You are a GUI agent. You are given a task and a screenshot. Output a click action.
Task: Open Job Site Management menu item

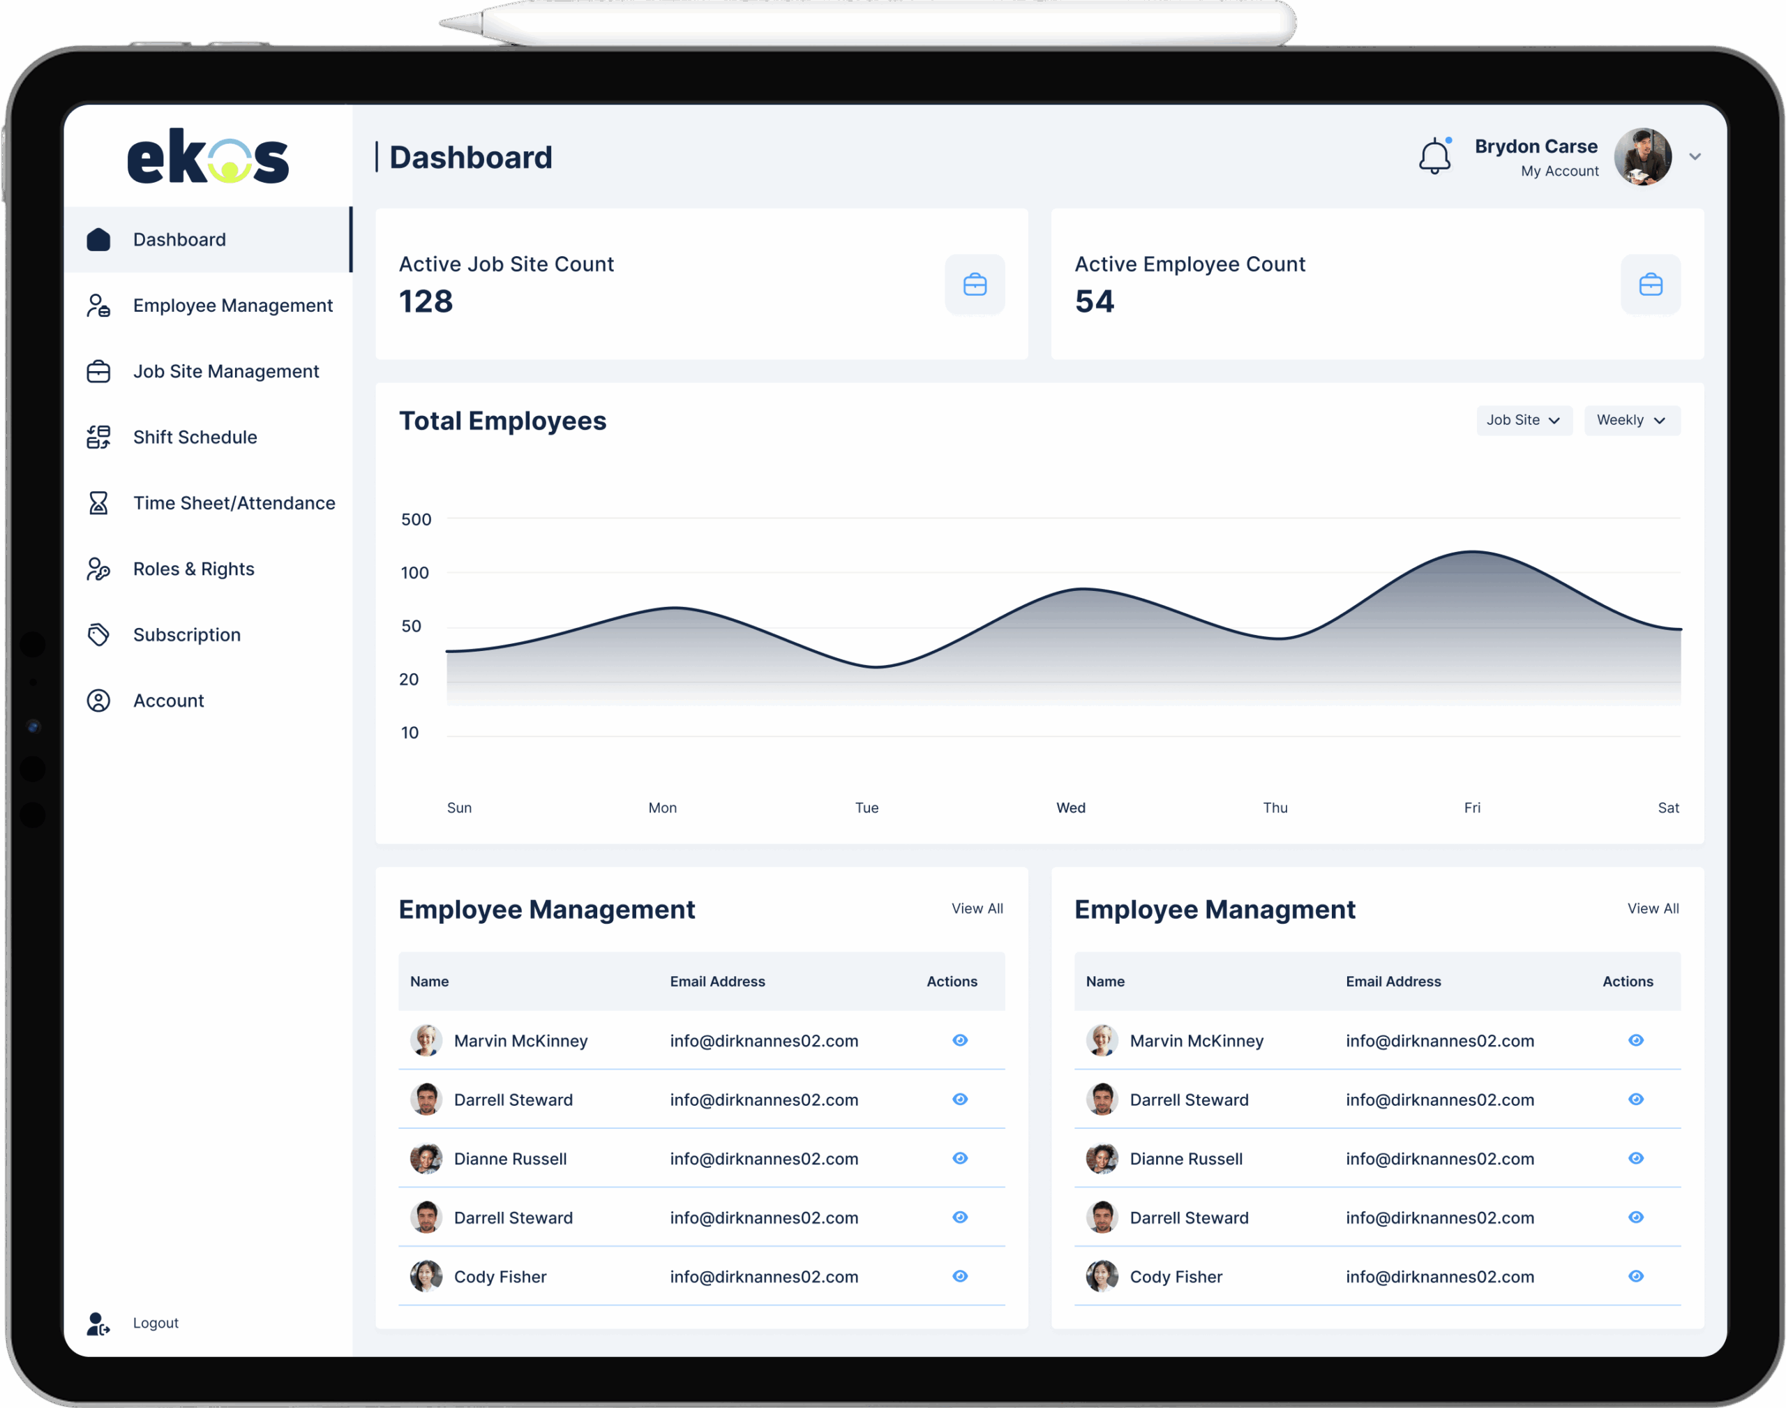[226, 372]
